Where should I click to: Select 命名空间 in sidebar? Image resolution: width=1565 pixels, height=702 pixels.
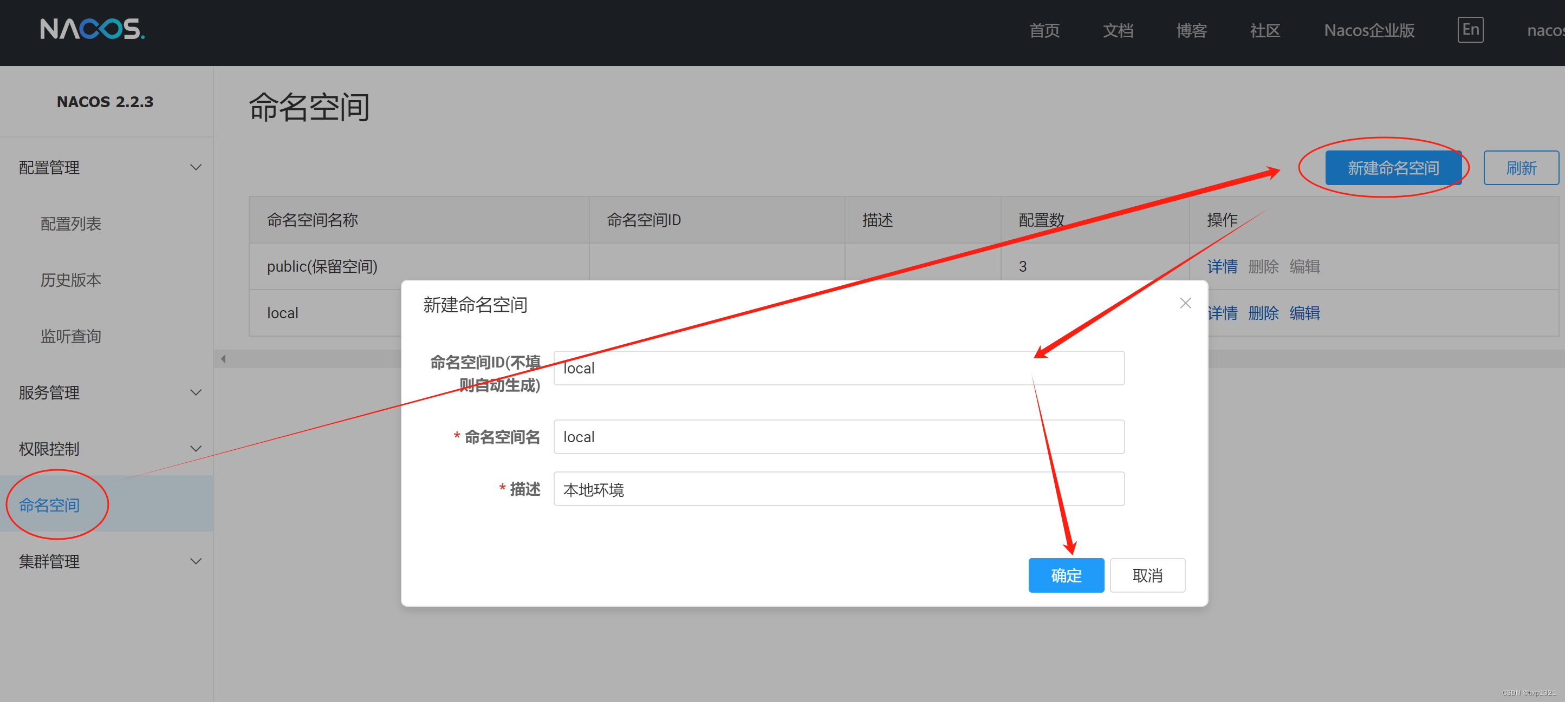pyautogui.click(x=106, y=504)
